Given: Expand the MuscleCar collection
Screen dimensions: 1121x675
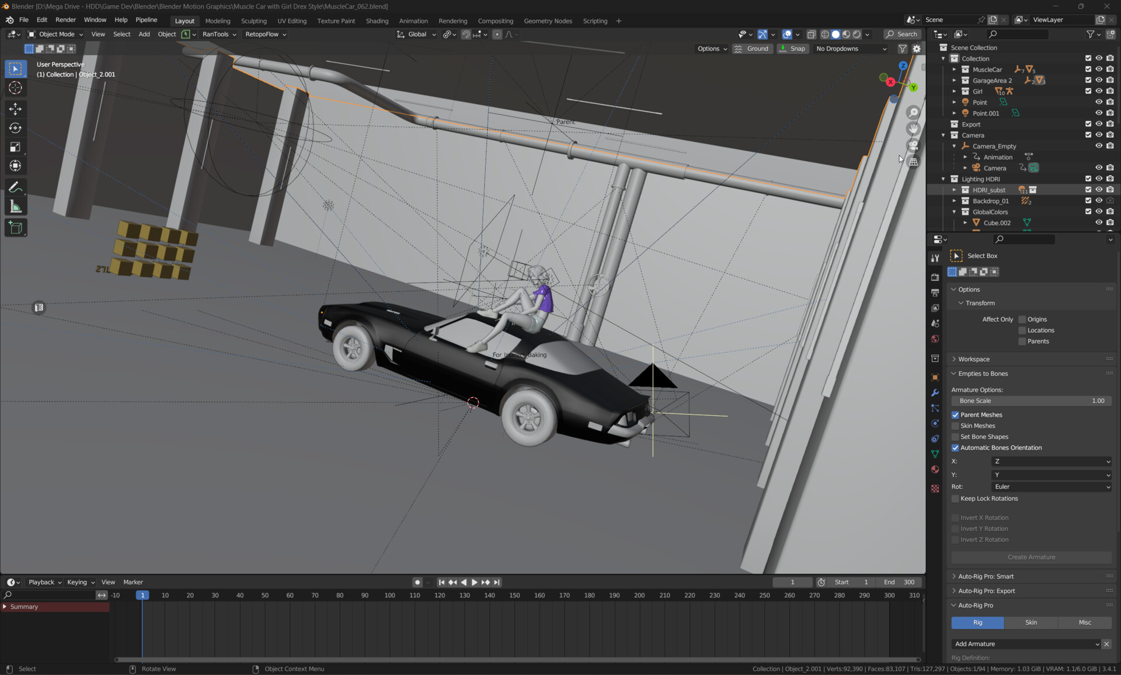Looking at the screenshot, I should 955,69.
